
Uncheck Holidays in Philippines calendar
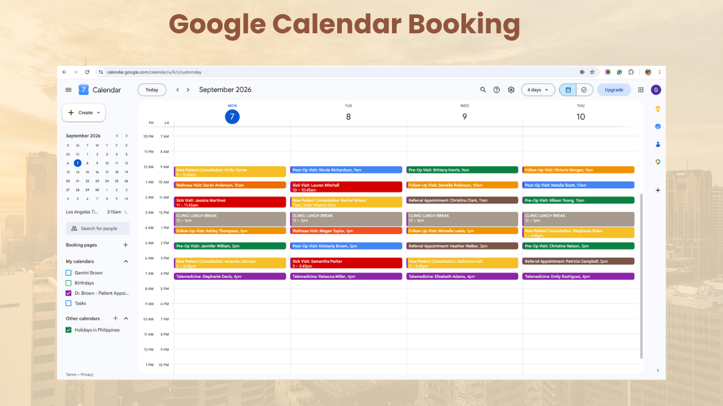pyautogui.click(x=69, y=330)
